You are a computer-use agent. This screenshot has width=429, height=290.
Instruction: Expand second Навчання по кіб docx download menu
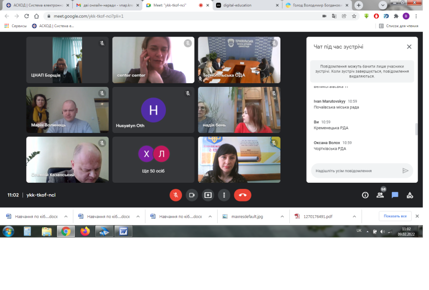point(138,217)
